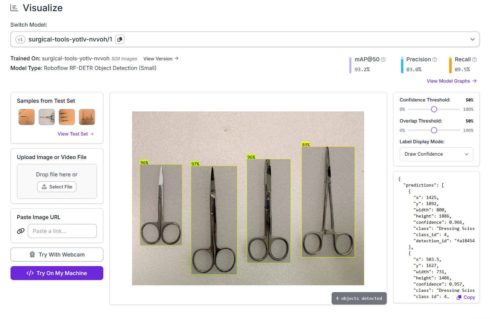Viewport: 490px width, 319px height.
Task: Start Try With Webcam
Action: (x=57, y=255)
